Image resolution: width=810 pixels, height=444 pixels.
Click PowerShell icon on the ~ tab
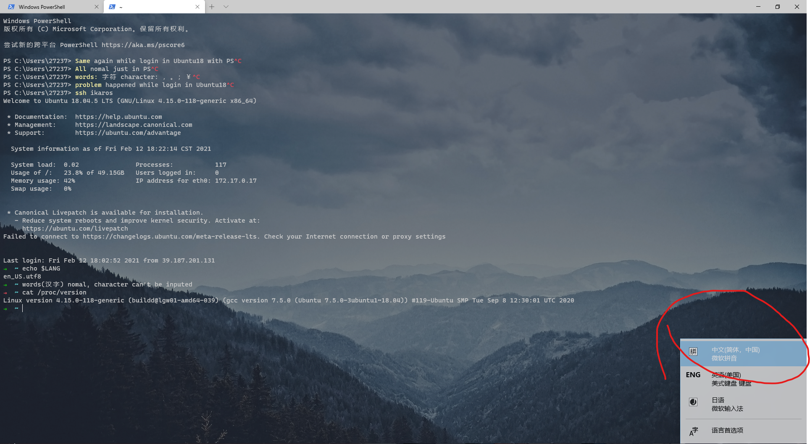pyautogui.click(x=112, y=7)
